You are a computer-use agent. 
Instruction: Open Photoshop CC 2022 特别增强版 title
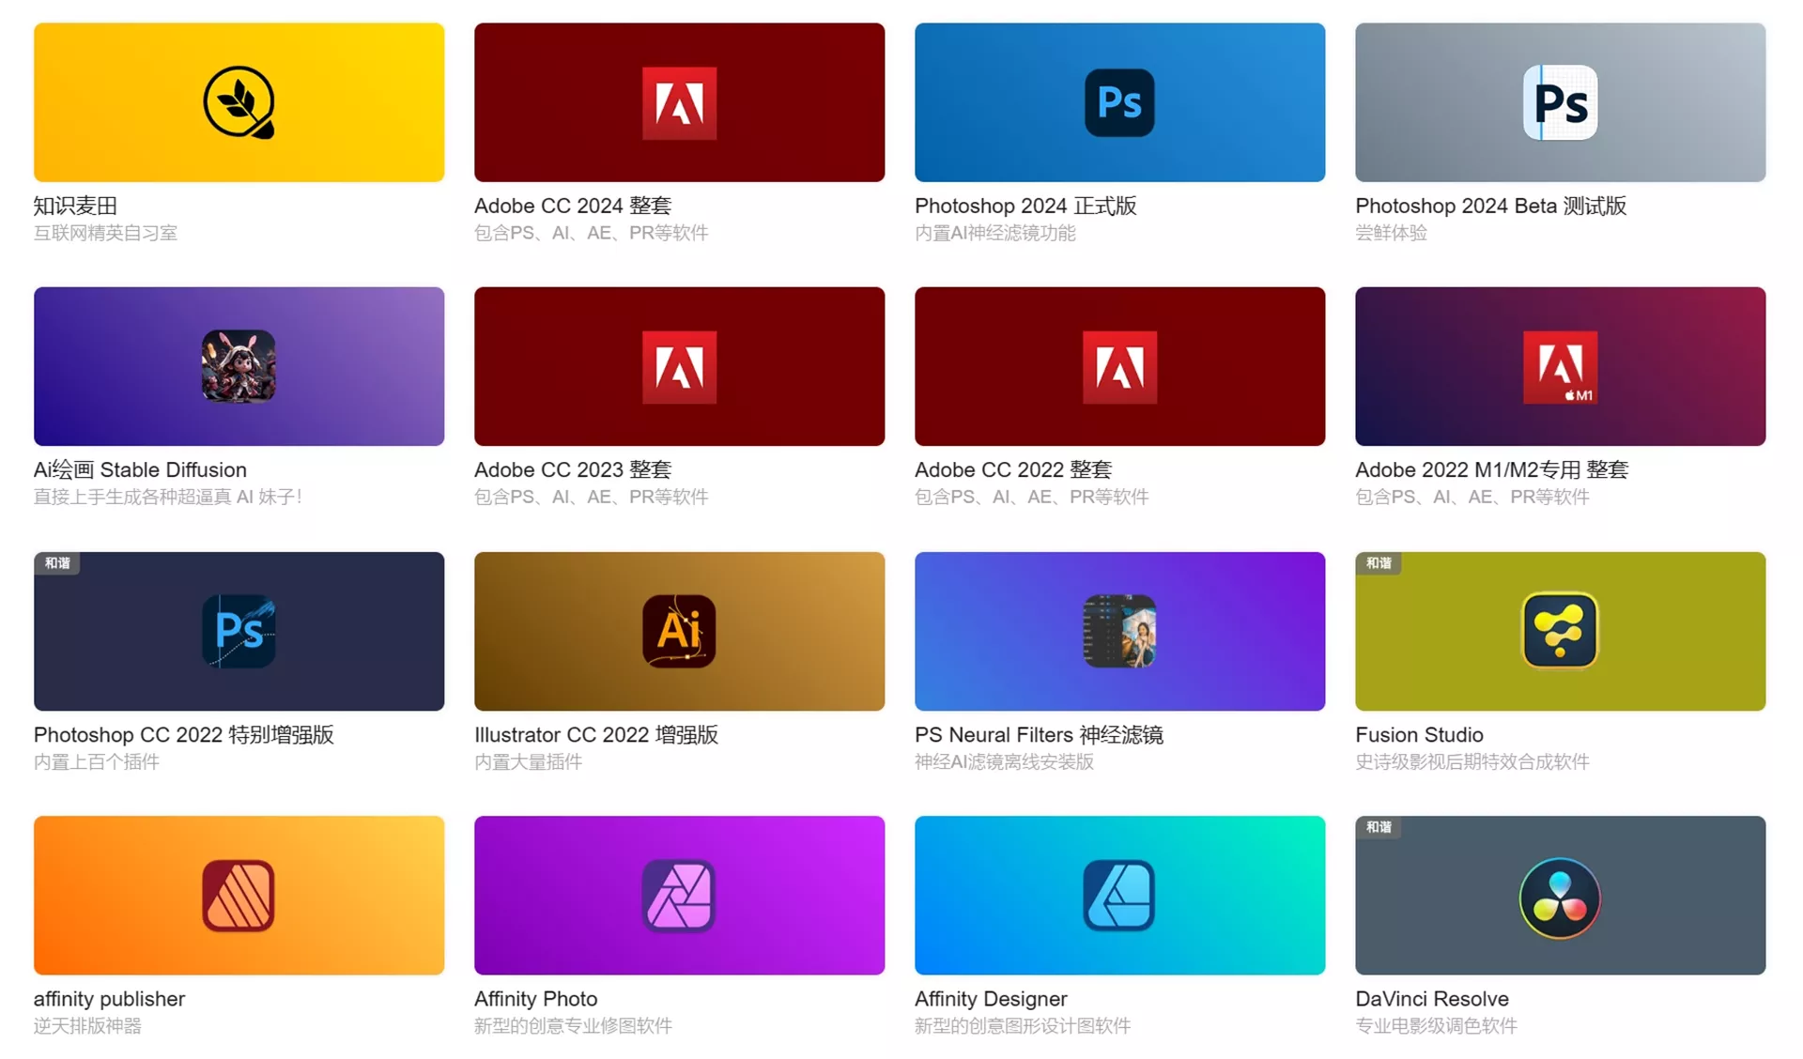[x=184, y=734]
